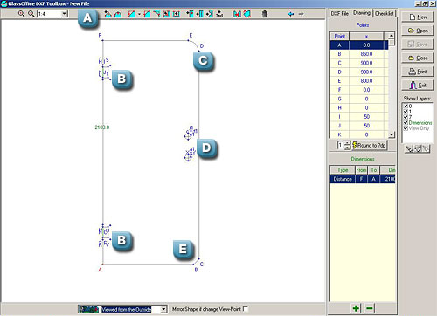
Task: Select point D row in Points table
Action: [359, 72]
